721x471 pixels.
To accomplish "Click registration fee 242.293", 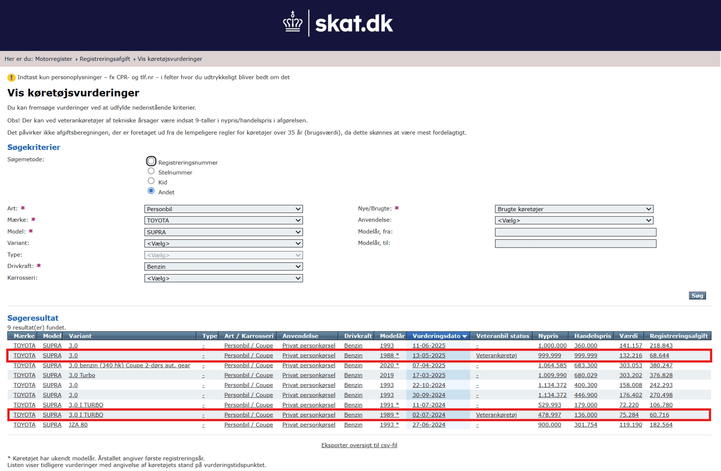I will click(661, 385).
